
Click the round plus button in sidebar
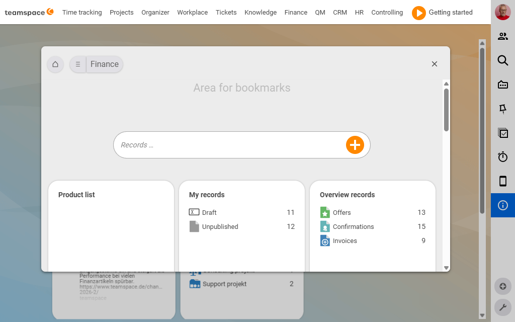pos(503,286)
